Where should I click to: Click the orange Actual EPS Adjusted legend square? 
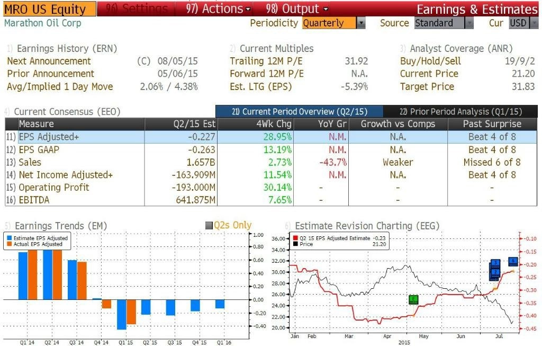[10, 244]
